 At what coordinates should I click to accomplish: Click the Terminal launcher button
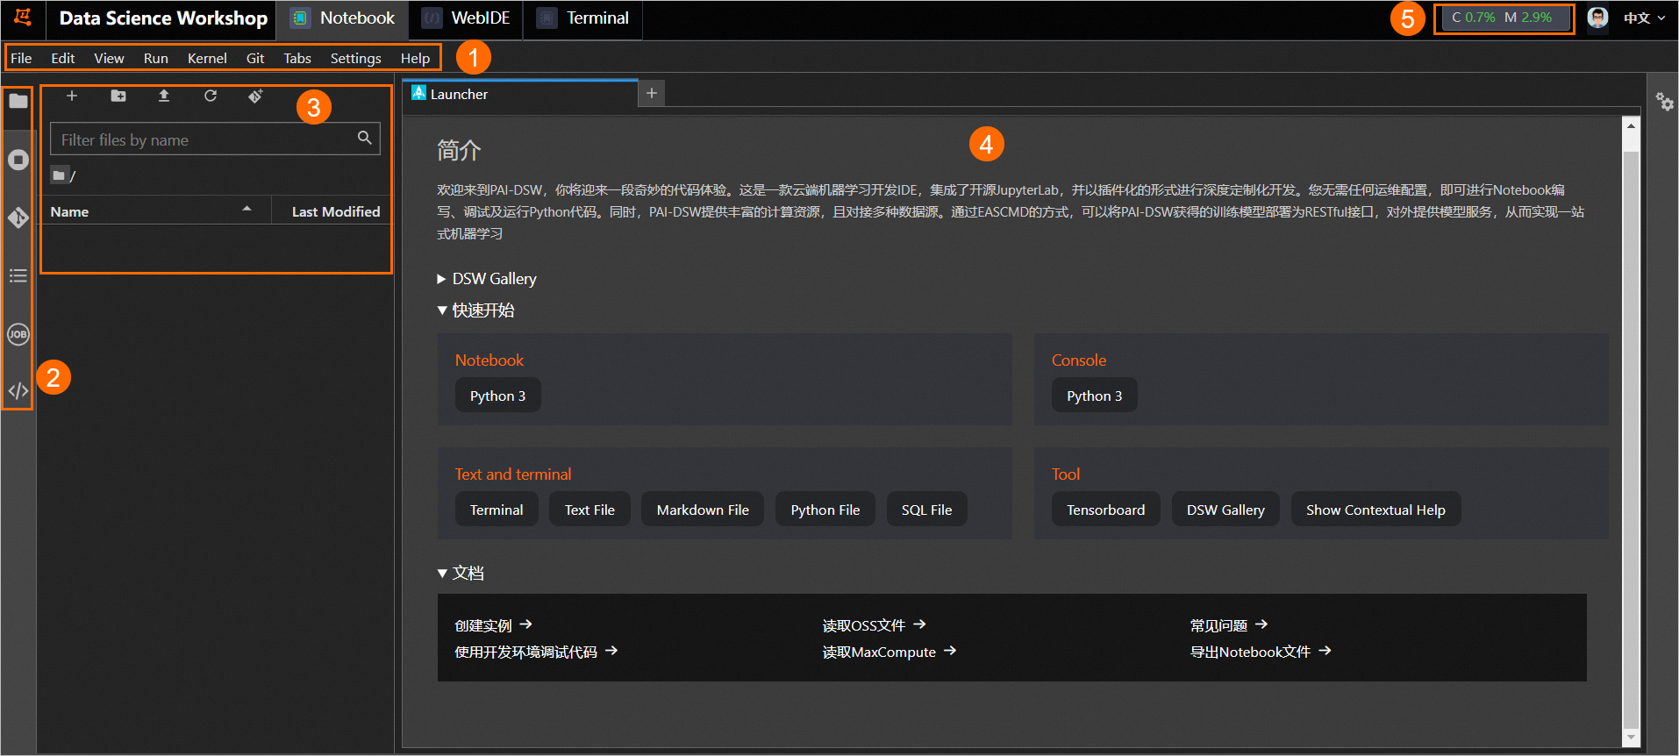point(497,510)
